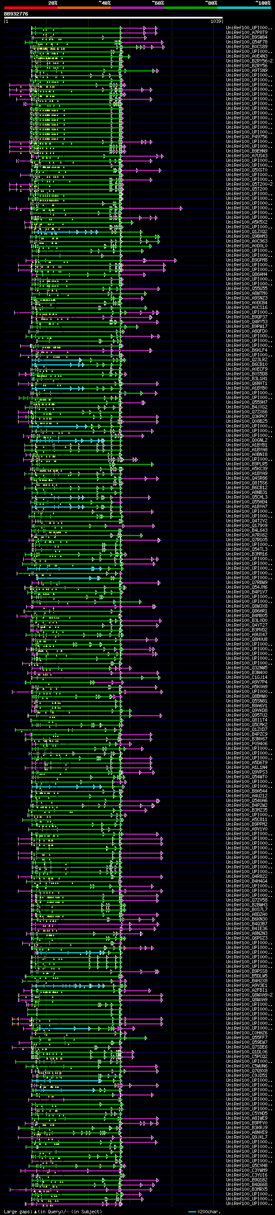
Task: Open hit UniRef100_B4P1V7
Action: tap(247, 592)
